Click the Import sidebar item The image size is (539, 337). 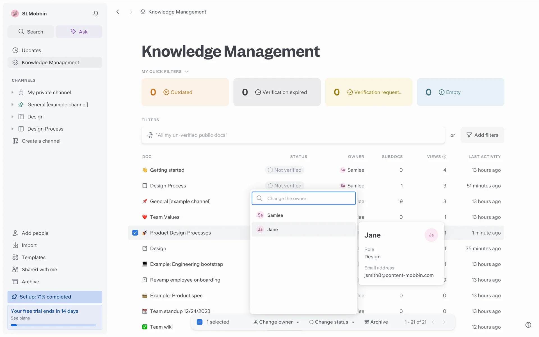(29, 245)
